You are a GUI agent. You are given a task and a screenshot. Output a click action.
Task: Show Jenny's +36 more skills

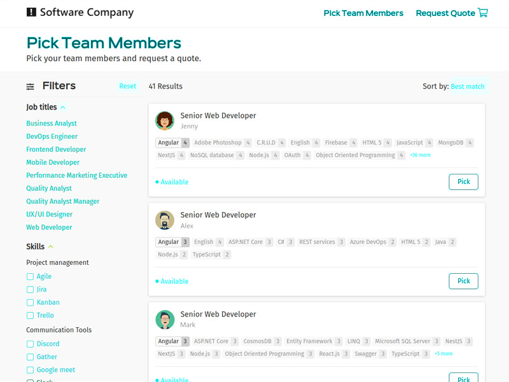click(x=420, y=155)
